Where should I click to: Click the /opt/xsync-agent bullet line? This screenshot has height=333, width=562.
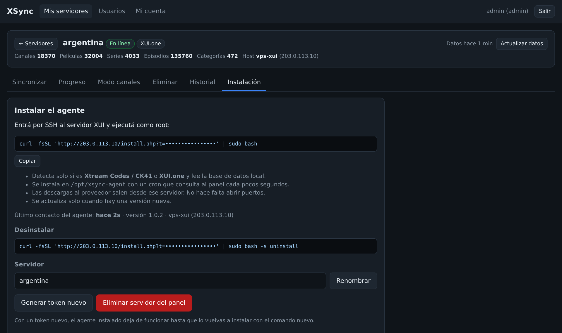click(160, 185)
